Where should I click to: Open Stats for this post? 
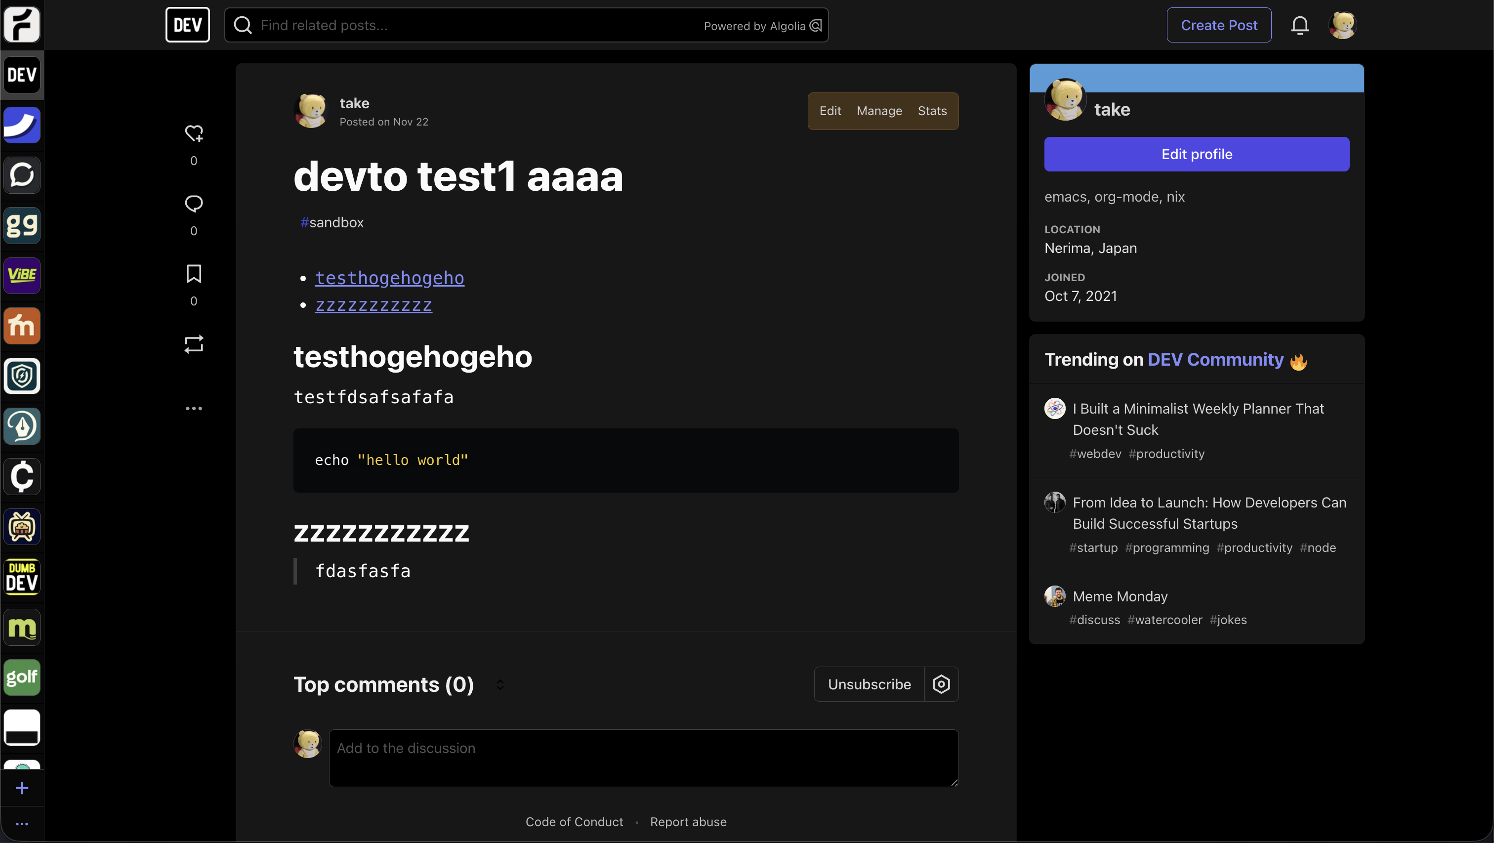[931, 111]
